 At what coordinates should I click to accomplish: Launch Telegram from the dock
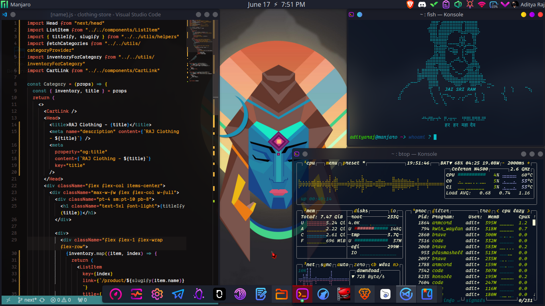point(178,294)
